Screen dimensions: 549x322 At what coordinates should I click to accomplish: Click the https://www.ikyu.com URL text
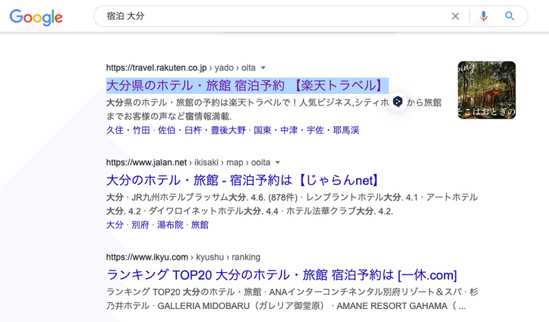pyautogui.click(x=147, y=258)
